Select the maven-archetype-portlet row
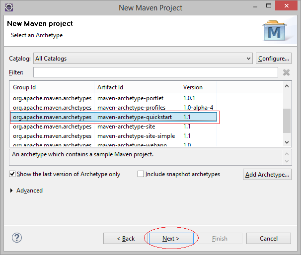This screenshot has height=255, width=301. coord(113,98)
